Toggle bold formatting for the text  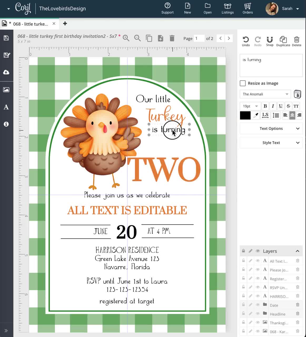tap(265, 106)
